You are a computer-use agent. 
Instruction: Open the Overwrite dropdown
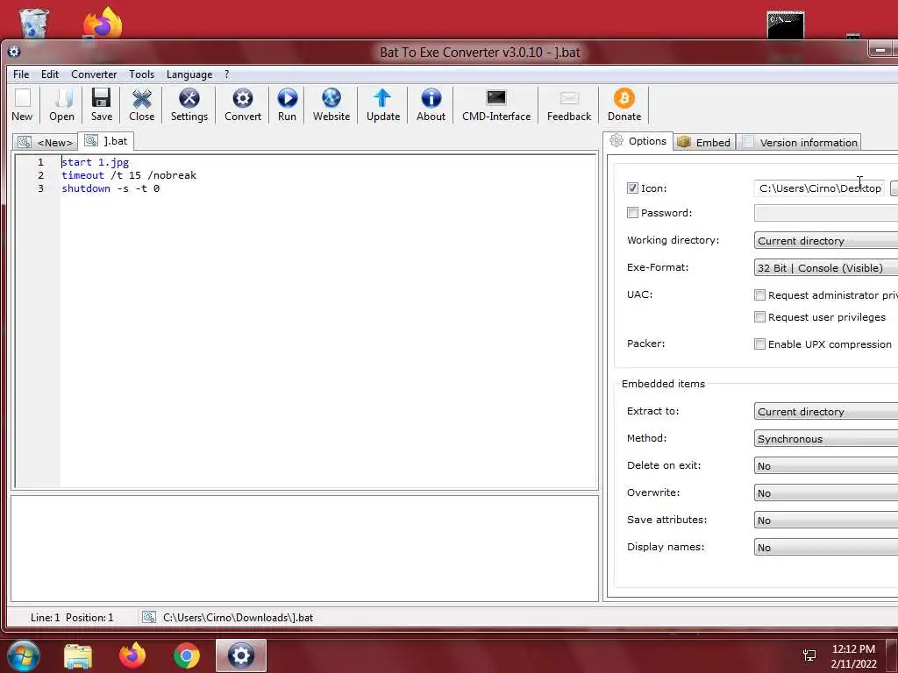click(826, 492)
